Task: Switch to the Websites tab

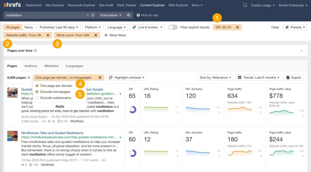Action: 51,66
